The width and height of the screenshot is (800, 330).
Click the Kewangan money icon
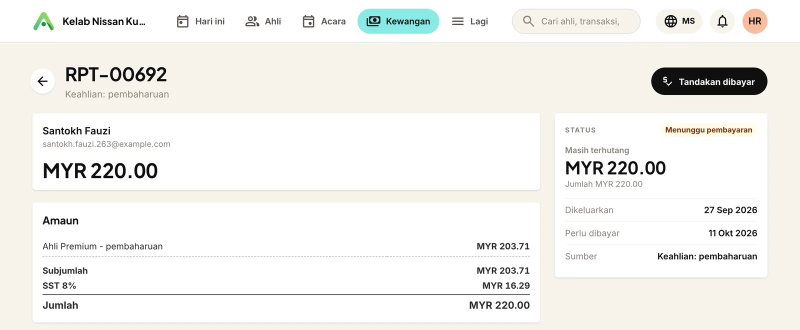(373, 21)
